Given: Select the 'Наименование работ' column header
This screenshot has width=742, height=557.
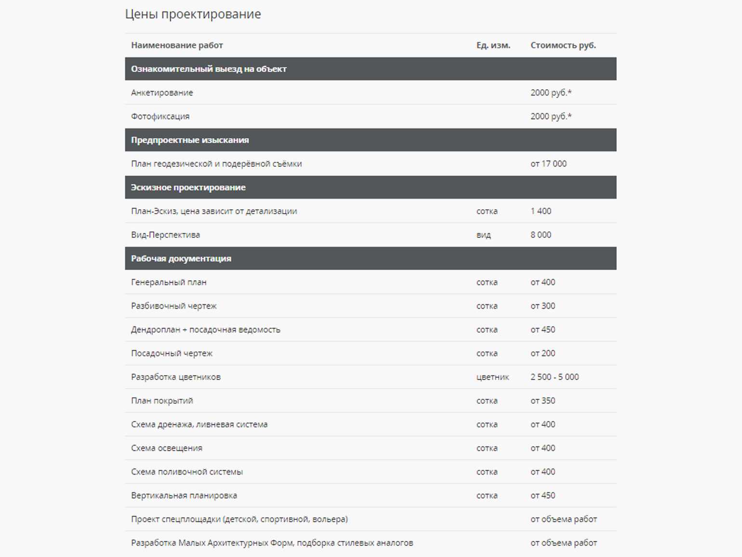Looking at the screenshot, I should coord(177,45).
